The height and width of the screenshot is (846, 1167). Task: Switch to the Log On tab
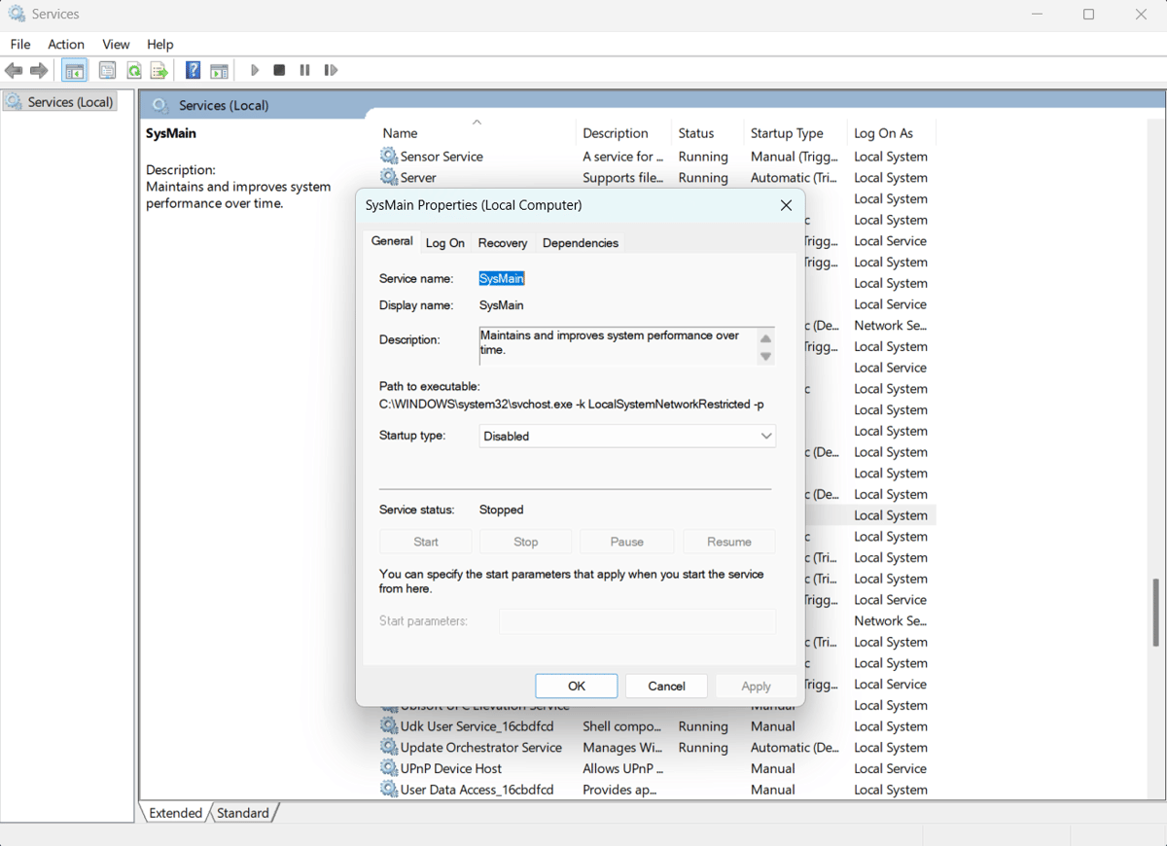444,243
